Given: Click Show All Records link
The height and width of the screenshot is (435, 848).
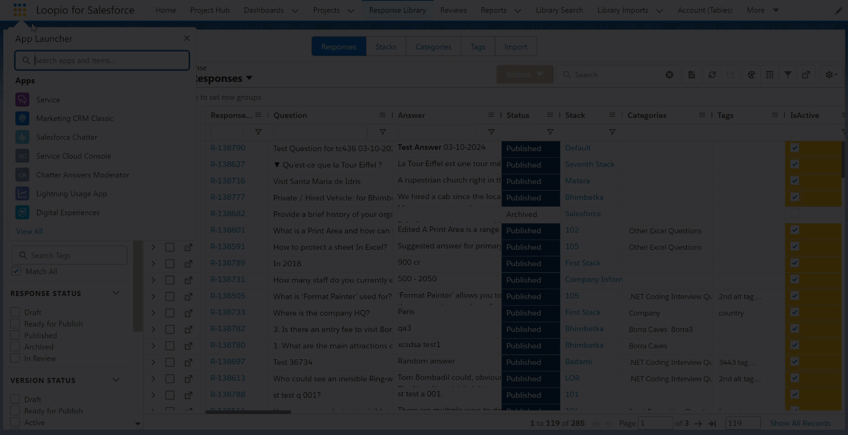Looking at the screenshot, I should click(800, 423).
